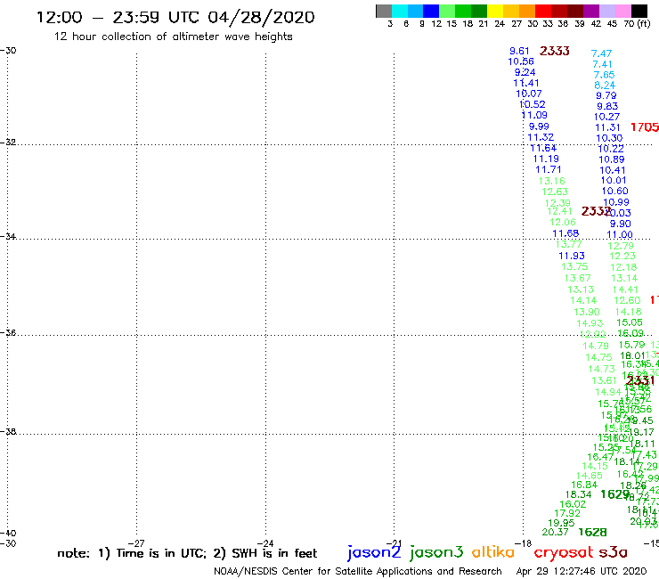Click the black swatch ending the color scale
The height and width of the screenshot is (579, 659).
pos(639,11)
